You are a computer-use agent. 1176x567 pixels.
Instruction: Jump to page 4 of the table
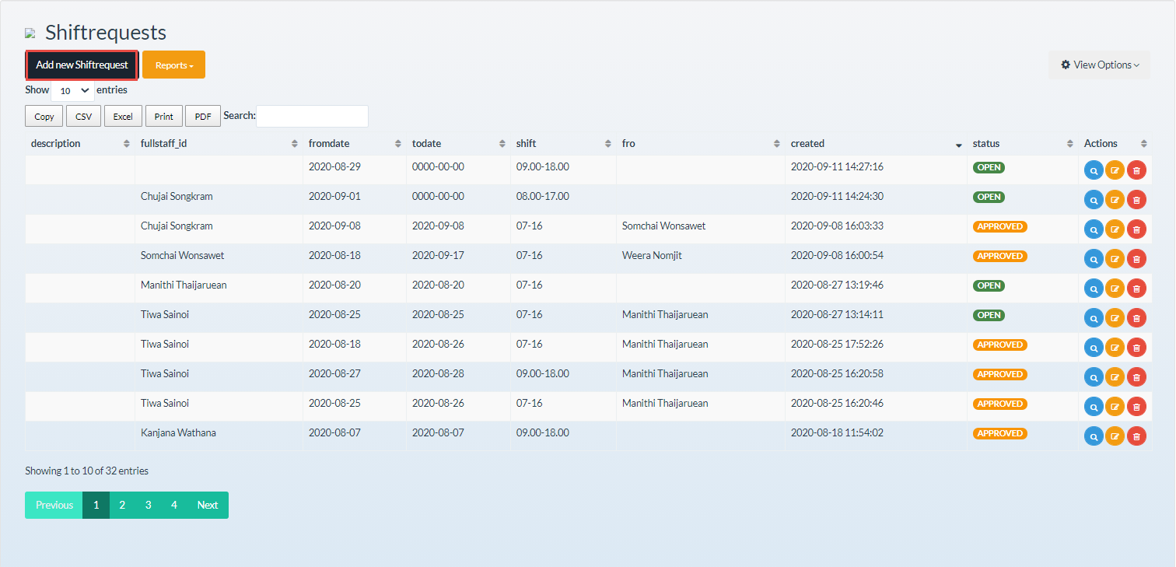coord(174,505)
